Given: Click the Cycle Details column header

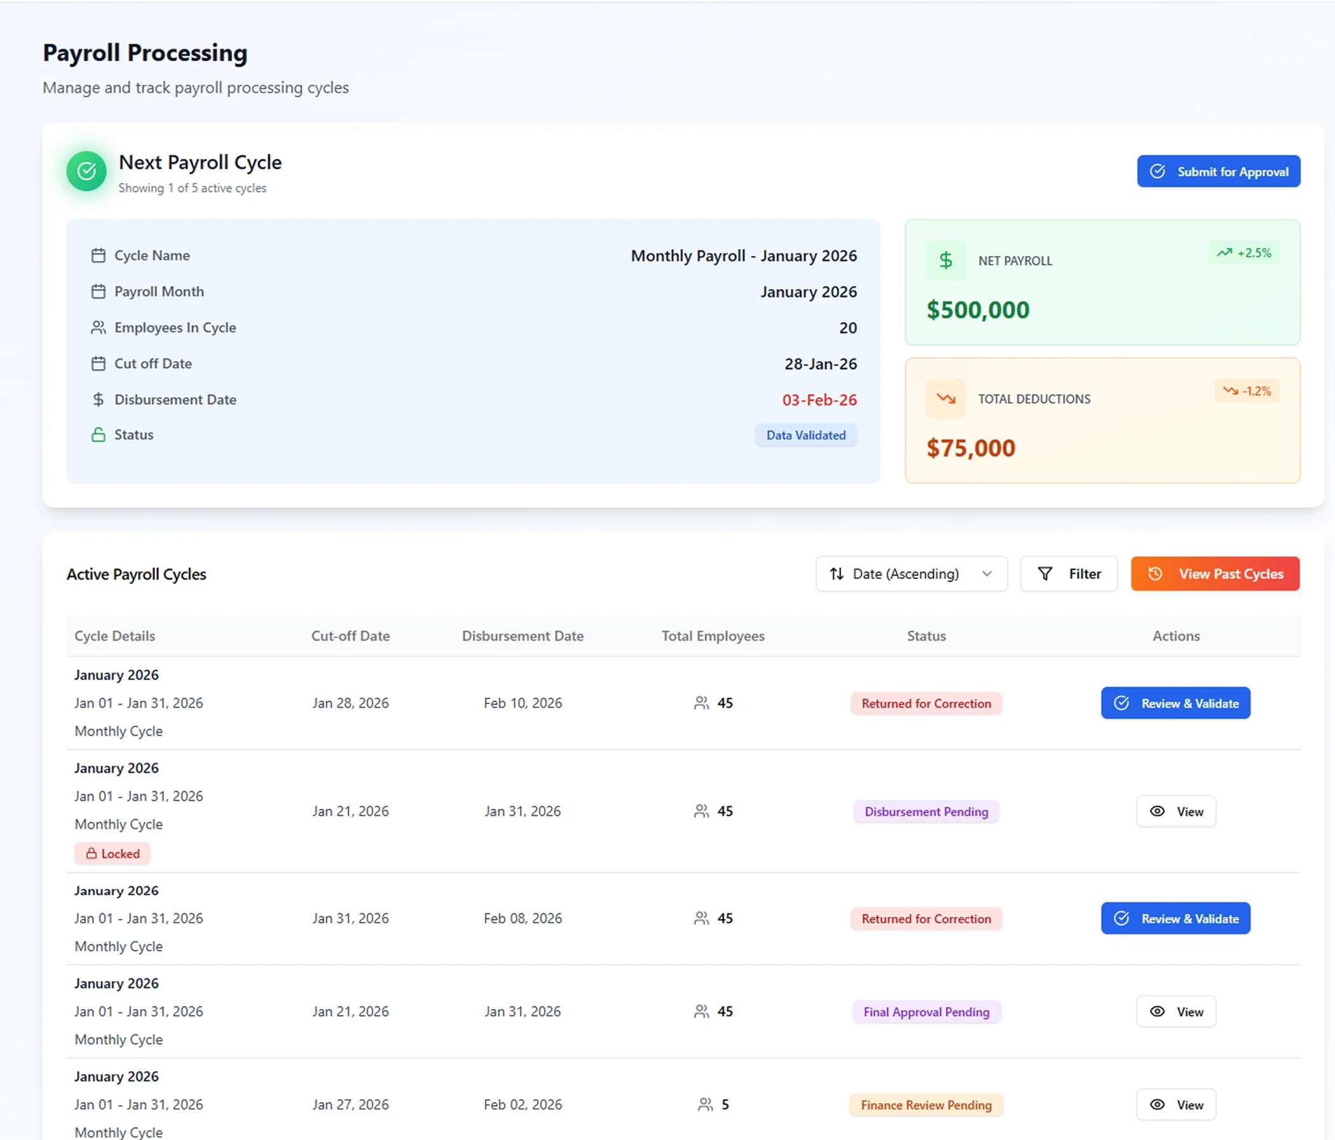Looking at the screenshot, I should [114, 636].
